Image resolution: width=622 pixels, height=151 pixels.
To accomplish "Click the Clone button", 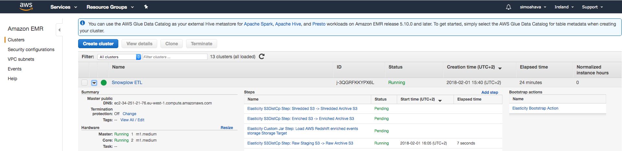I will tap(171, 44).
